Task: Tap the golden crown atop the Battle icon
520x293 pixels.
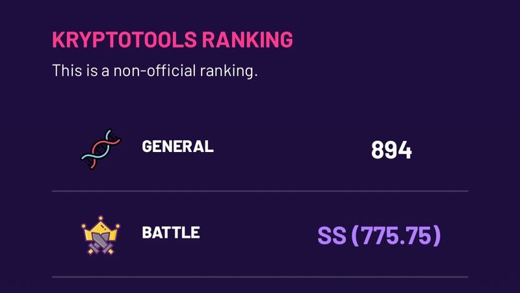Action: click(101, 227)
